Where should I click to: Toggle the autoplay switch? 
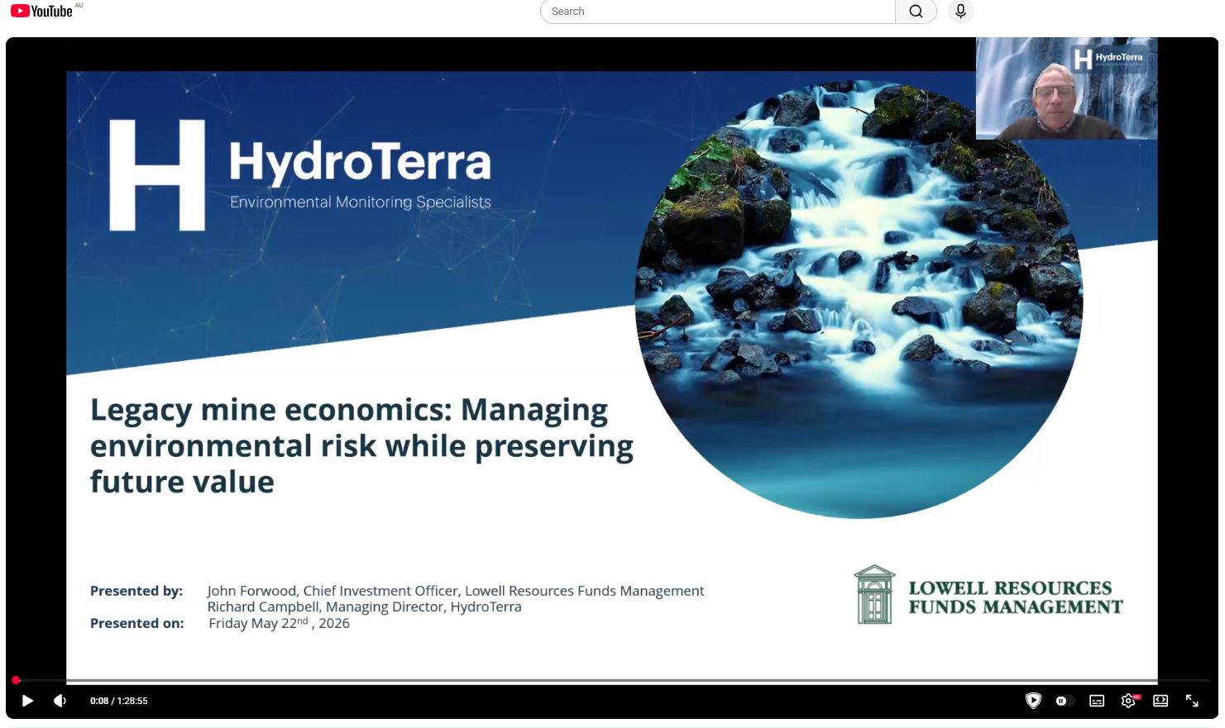pyautogui.click(x=1064, y=701)
